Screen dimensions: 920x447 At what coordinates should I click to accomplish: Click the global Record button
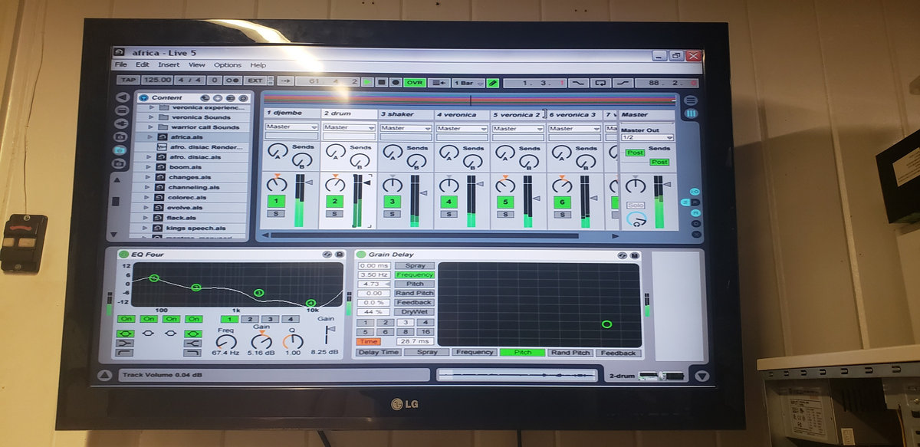coord(396,81)
